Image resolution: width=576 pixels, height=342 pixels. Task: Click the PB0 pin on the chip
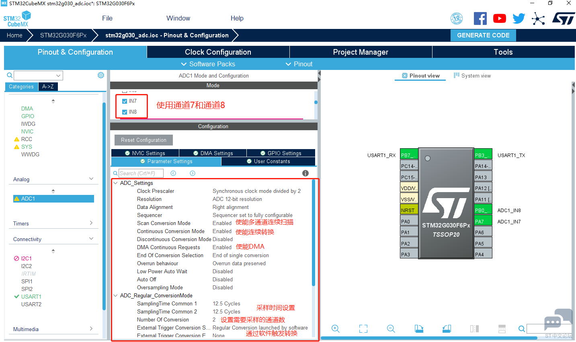[483, 210]
